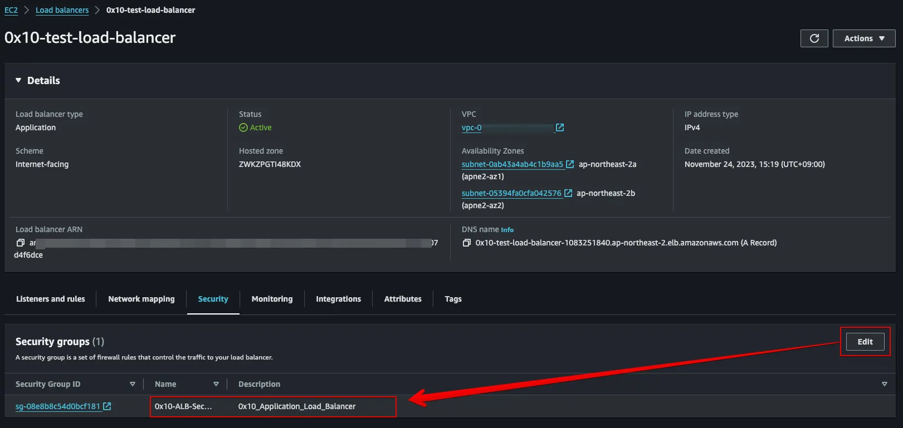
Task: Open external link icon for subnet-0ab43a4ab4c1b9aa5
Action: tap(570, 164)
